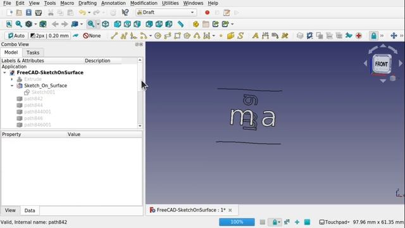Open the zoom tool dropdown arrow

tap(98, 24)
